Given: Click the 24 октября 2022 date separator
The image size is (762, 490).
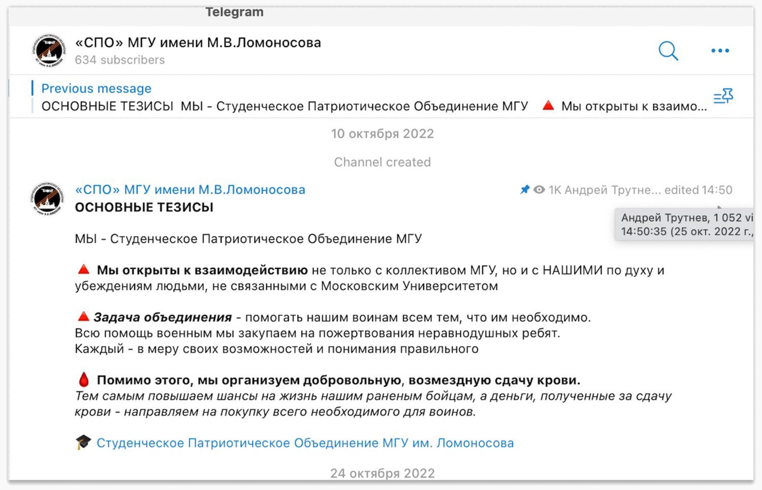Looking at the screenshot, I should click(x=382, y=473).
